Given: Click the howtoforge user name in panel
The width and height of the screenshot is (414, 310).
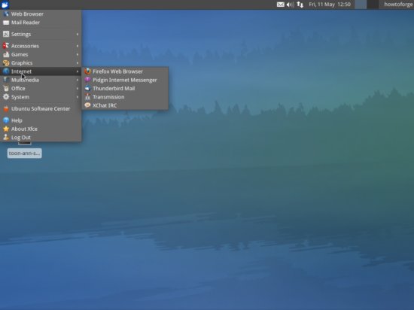Looking at the screenshot, I should click(398, 5).
